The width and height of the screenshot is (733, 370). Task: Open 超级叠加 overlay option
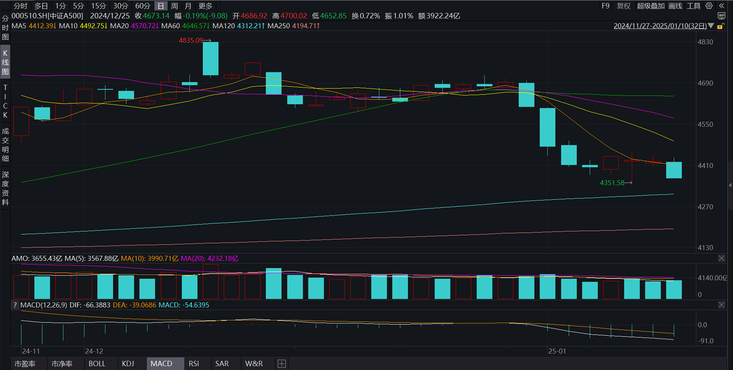pos(651,6)
